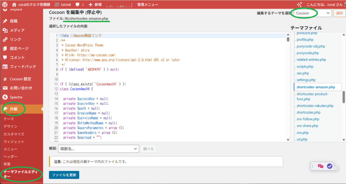Open seo.php theme file
The image size is (346, 184).
coord(303,73)
